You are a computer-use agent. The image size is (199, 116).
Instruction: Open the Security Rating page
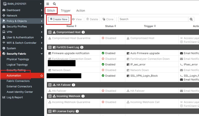click(16, 70)
